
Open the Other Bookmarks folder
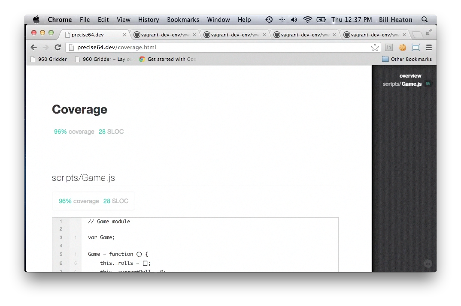[x=406, y=59]
